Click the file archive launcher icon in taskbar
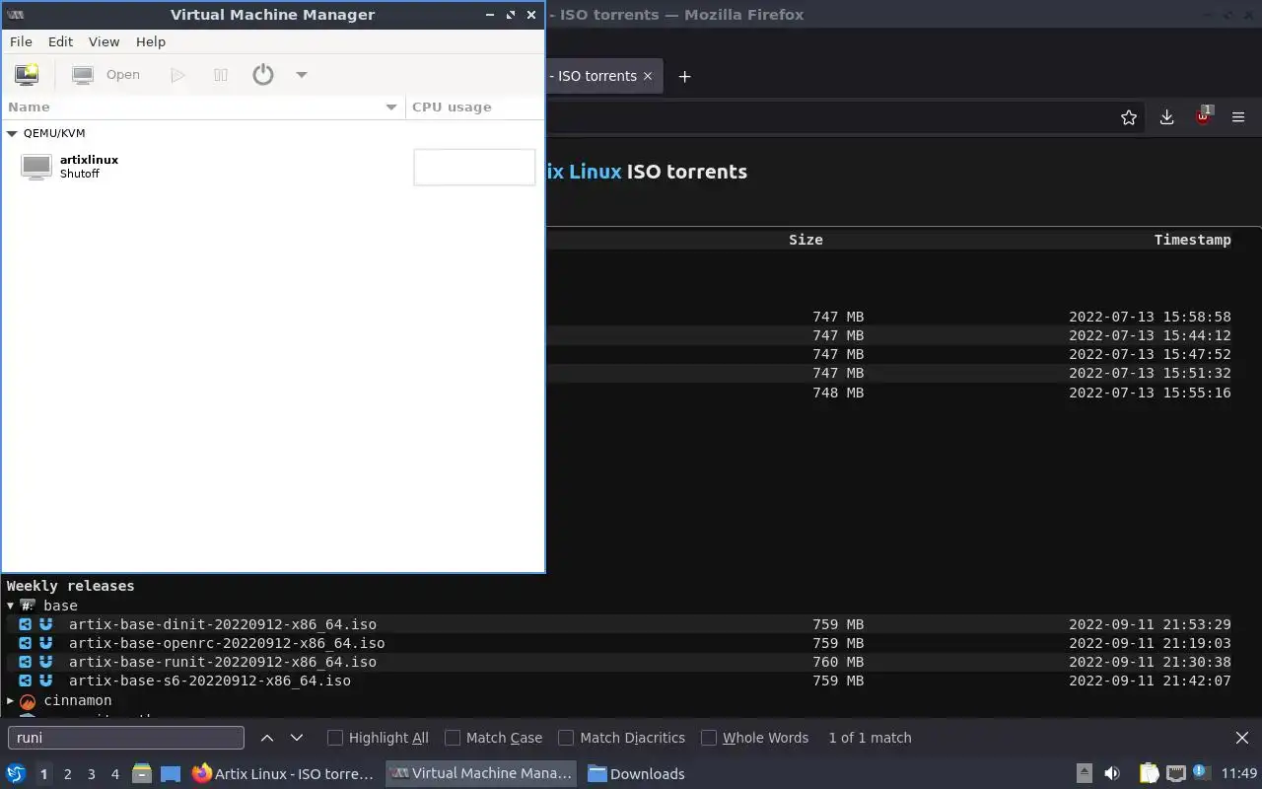 [142, 773]
